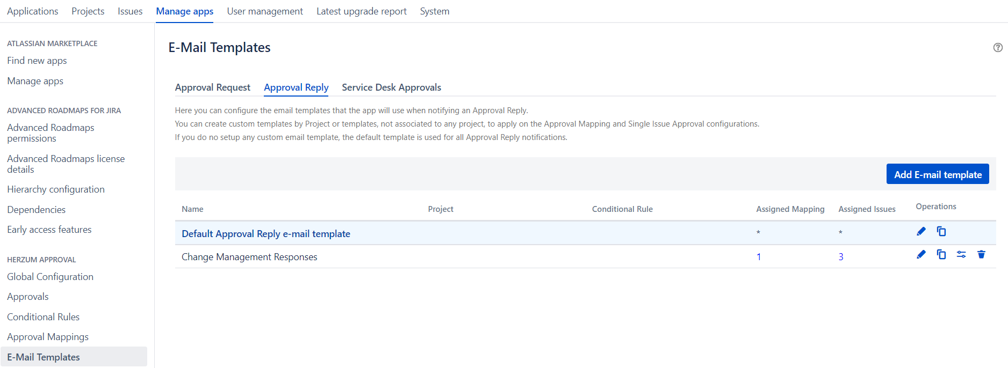Open Herzum Global Configuration
Viewport: 1008px width, 368px height.
(x=50, y=277)
